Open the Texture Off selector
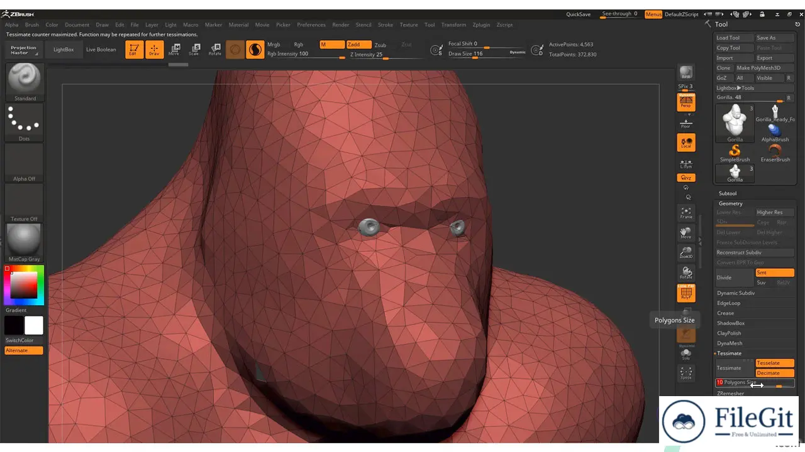 click(x=25, y=203)
